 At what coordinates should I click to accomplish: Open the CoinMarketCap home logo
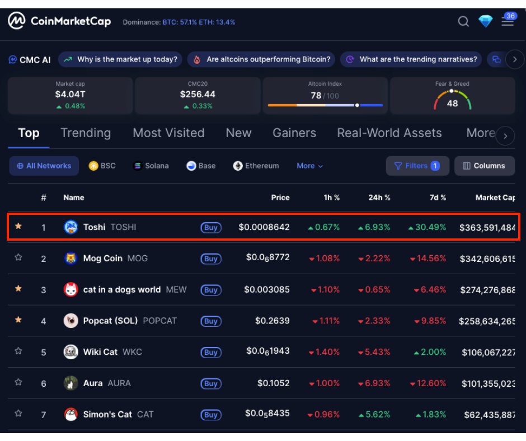point(59,21)
